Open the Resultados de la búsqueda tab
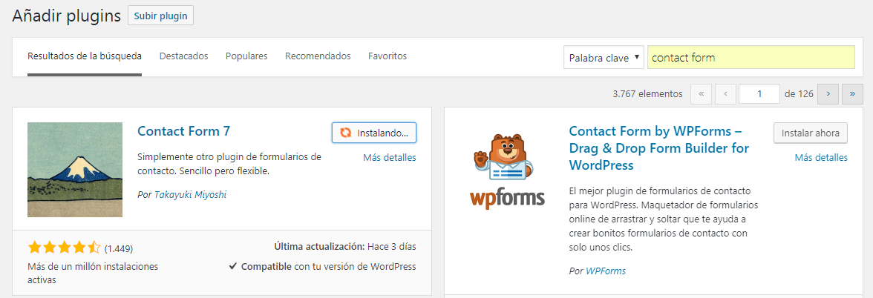Viewport: 873px width, 298px height. 85,56
